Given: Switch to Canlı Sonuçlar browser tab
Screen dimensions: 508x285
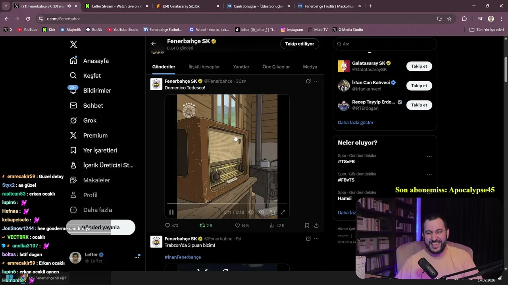Looking at the screenshot, I should pyautogui.click(x=258, y=6).
